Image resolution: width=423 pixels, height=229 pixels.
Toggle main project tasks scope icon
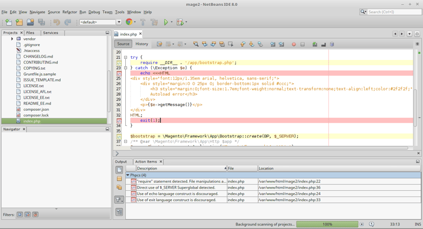pyautogui.click(x=119, y=179)
